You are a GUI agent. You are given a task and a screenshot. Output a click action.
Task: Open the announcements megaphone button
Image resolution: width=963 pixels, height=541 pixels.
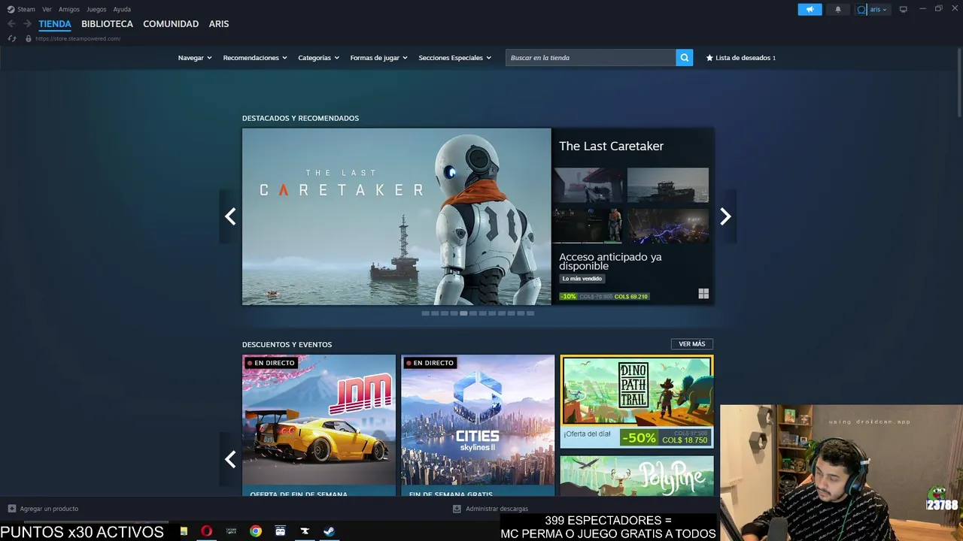[810, 10]
